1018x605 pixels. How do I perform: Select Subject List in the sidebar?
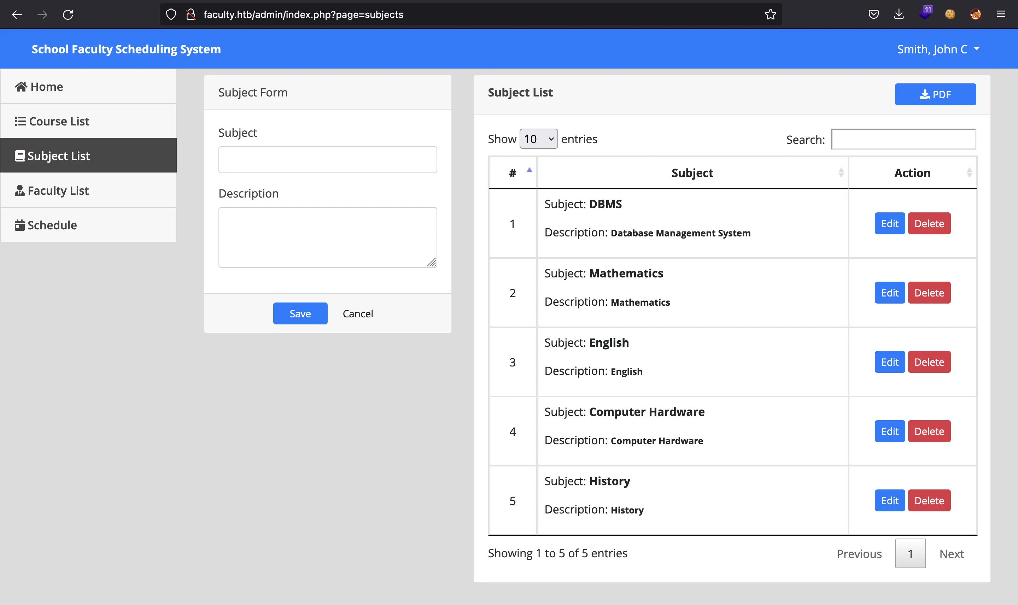[x=88, y=156]
